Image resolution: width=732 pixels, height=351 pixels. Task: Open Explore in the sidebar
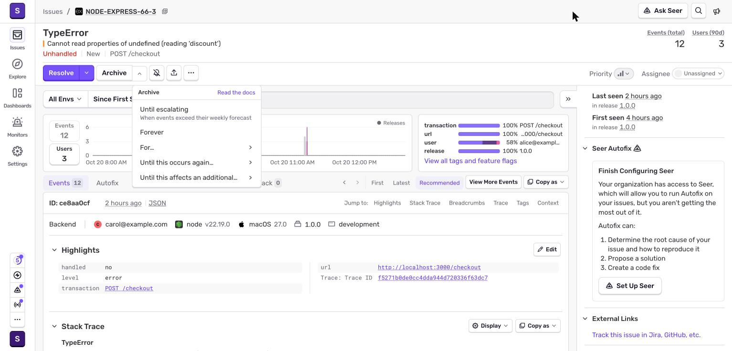point(17,68)
